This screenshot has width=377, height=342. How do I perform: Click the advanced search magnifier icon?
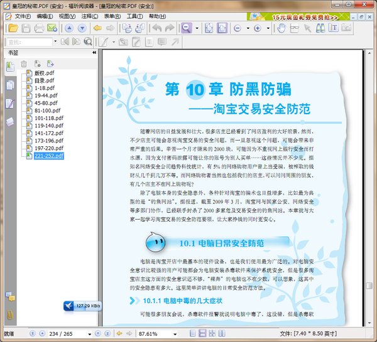88,41
